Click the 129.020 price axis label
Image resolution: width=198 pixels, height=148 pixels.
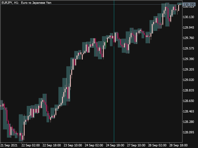pyautogui.click(x=188, y=80)
